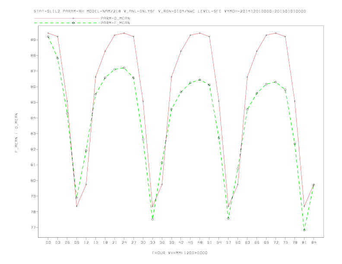342x264 pixels.
Task: Select the F_MEAN circle marker at hour 12
Action: [x=86, y=151]
